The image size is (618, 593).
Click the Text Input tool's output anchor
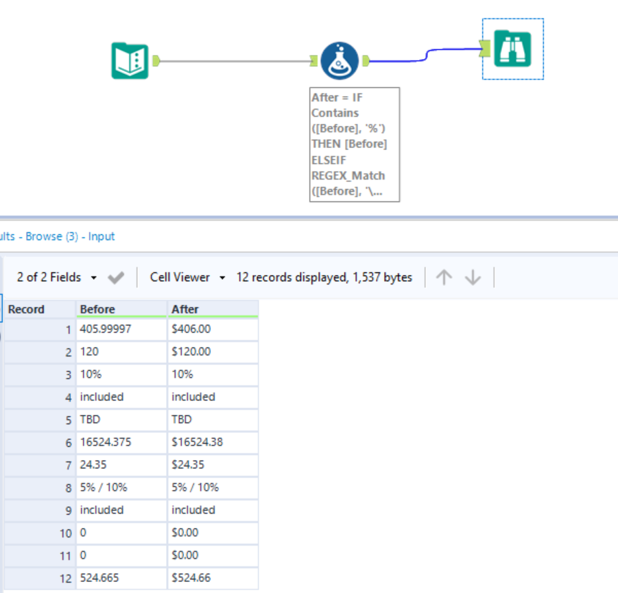coord(156,61)
